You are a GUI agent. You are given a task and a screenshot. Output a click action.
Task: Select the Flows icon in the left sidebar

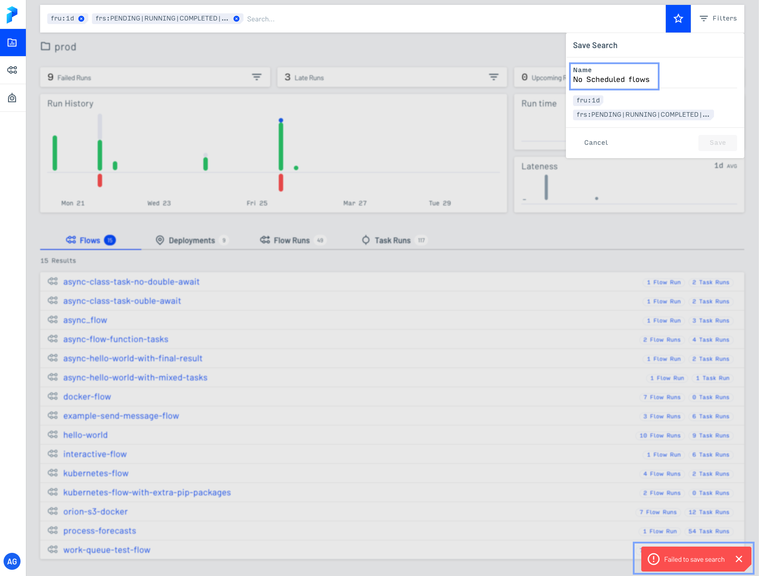(x=12, y=70)
